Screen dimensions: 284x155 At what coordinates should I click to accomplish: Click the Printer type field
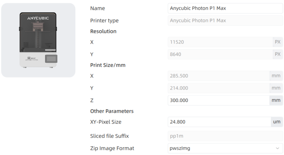point(225,21)
